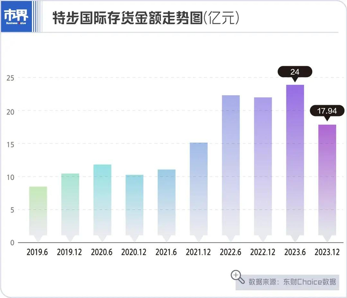The image size is (347, 298).
Task: Click the 市界 Business Value logo
Action: pos(16,16)
